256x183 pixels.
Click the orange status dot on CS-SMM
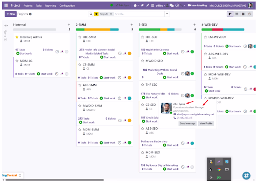coord(129,78)
